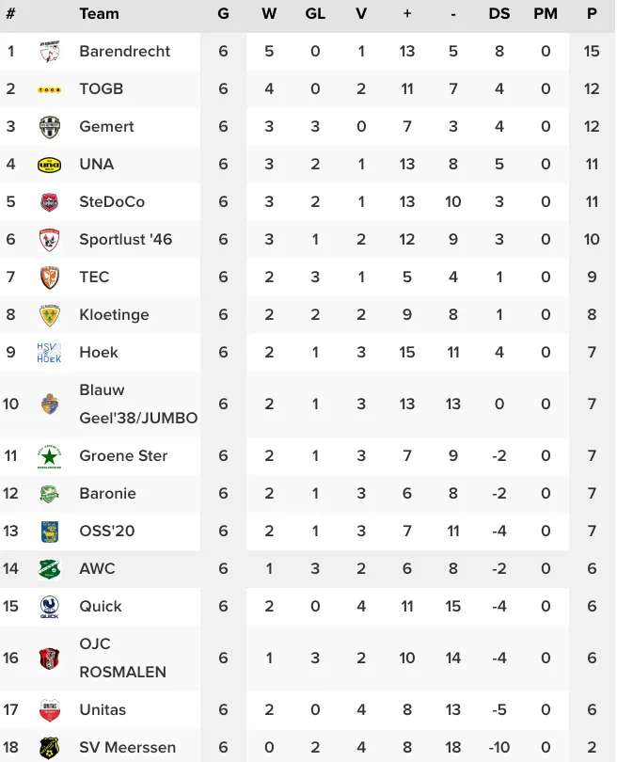Open the Kloetinge team page
Image resolution: width=617 pixels, height=762 pixels.
114,314
